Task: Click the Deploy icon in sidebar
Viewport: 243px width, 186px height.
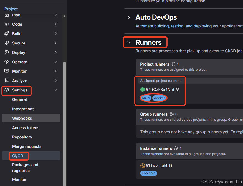Action: 7,53
